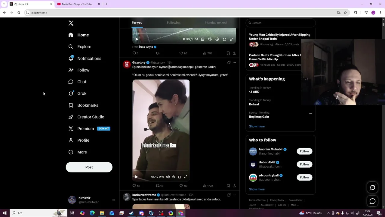Open Chrome tab search dropdown arrow
This screenshot has width=385, height=217.
[4, 4]
